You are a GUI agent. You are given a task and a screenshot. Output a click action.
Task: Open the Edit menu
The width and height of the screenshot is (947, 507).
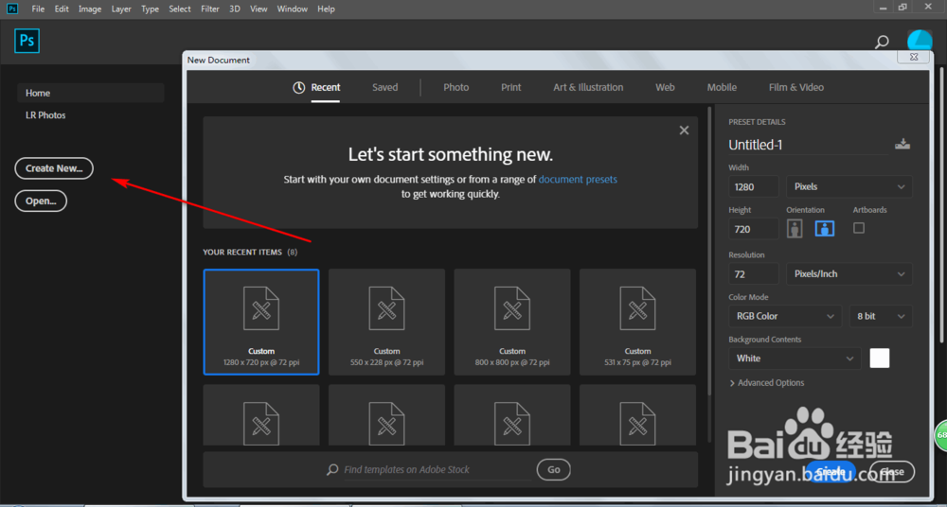tap(62, 9)
